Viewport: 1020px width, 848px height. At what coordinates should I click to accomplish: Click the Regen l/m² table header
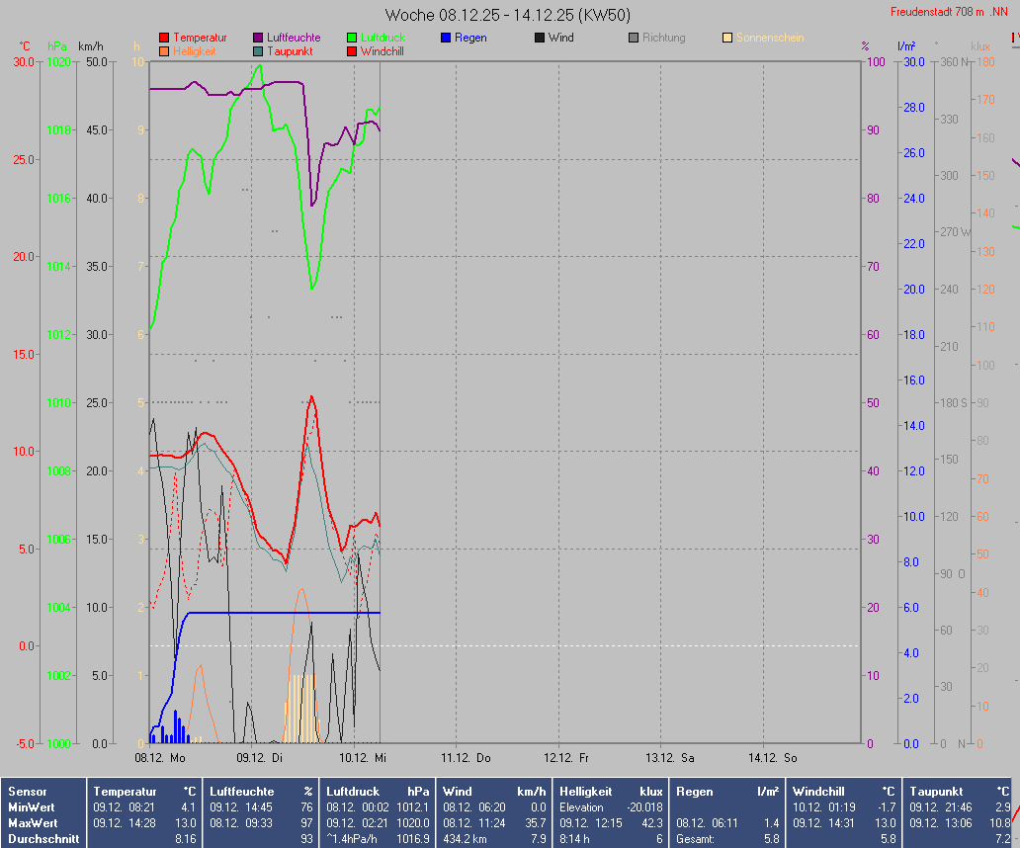726,792
